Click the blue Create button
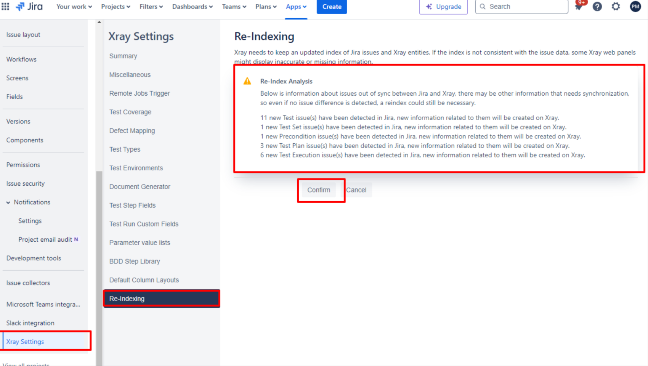 pyautogui.click(x=332, y=6)
